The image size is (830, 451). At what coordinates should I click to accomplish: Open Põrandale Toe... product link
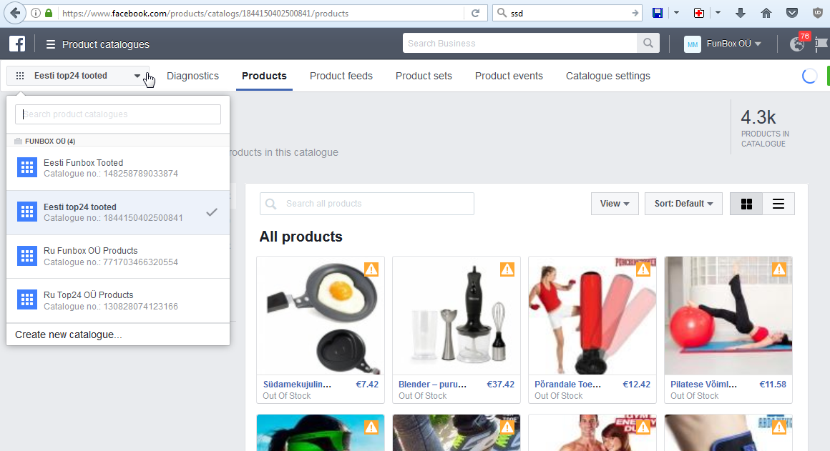pos(567,385)
